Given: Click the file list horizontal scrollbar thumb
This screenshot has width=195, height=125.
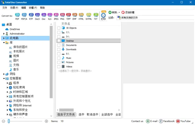Looking at the screenshot, I should (x=66, y=110).
